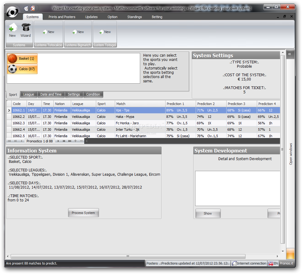Click the Posters status bar button
302x274 pixels.
(x=152, y=264)
